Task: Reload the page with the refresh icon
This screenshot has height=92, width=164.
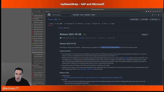Action: pos(37,11)
